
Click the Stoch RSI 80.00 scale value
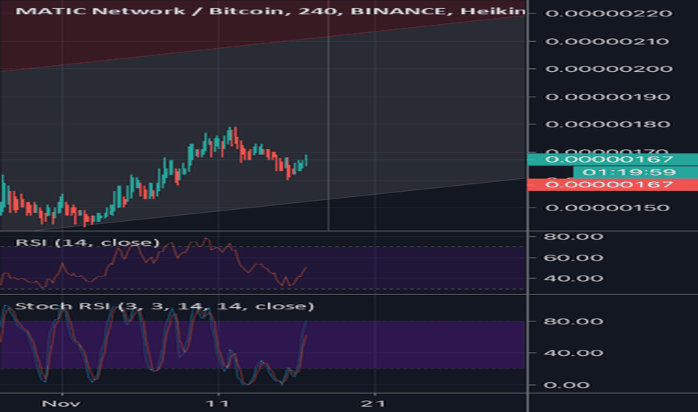tap(574, 321)
